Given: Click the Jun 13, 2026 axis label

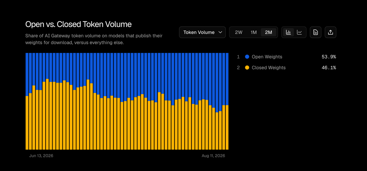Looking at the screenshot, I should (41, 156).
